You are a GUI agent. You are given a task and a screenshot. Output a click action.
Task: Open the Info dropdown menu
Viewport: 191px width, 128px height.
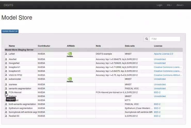coord(169,5)
